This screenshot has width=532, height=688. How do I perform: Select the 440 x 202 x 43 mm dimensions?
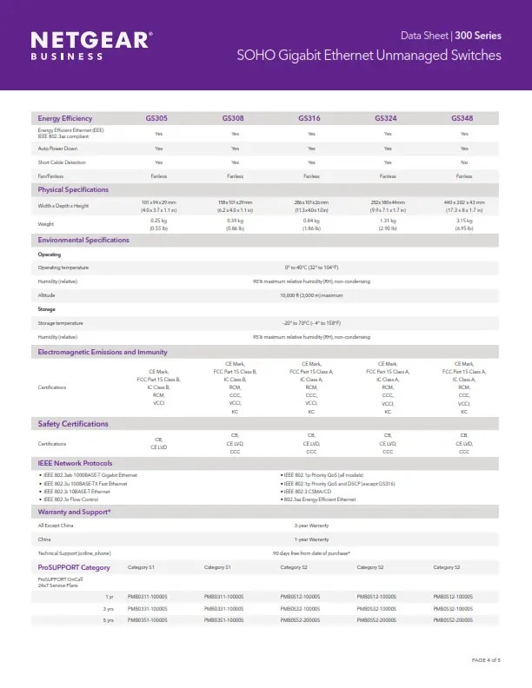(463, 202)
